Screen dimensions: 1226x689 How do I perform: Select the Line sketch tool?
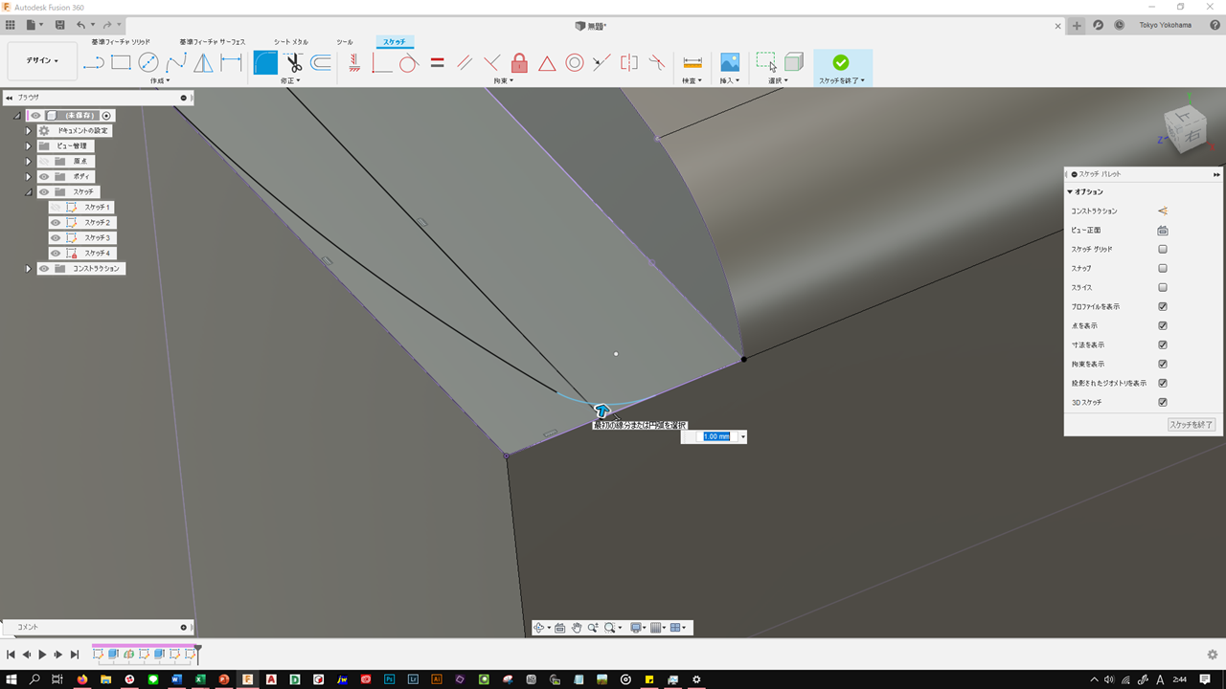(93, 63)
